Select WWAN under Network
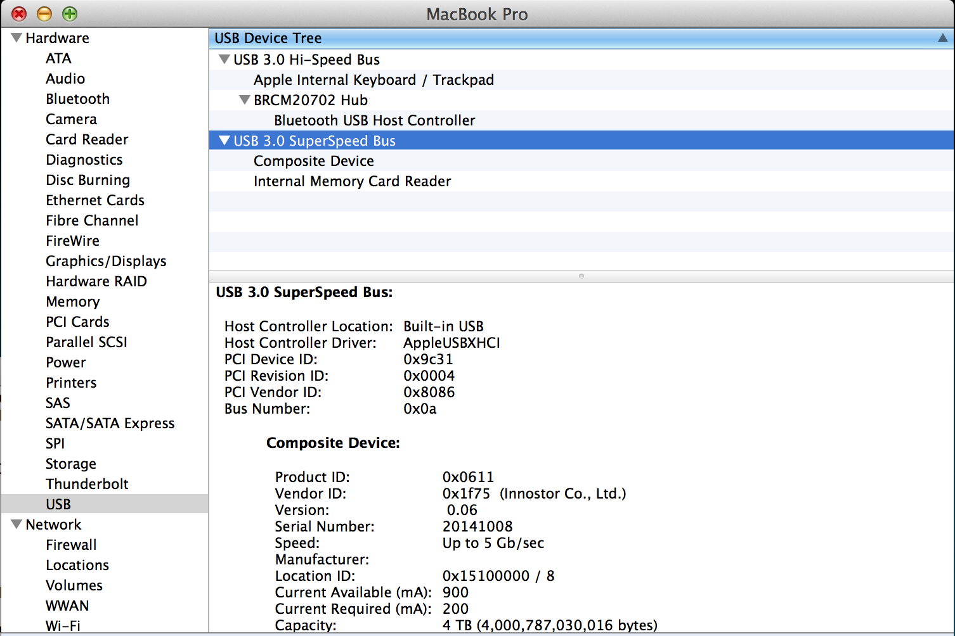955x636 pixels. coord(67,606)
